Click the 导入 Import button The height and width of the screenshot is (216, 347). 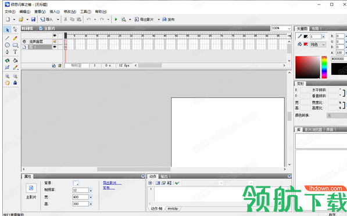coord(46,20)
